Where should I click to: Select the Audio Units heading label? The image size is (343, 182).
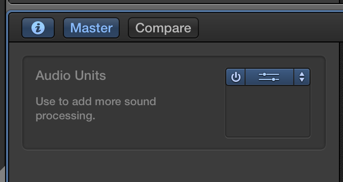coord(71,75)
